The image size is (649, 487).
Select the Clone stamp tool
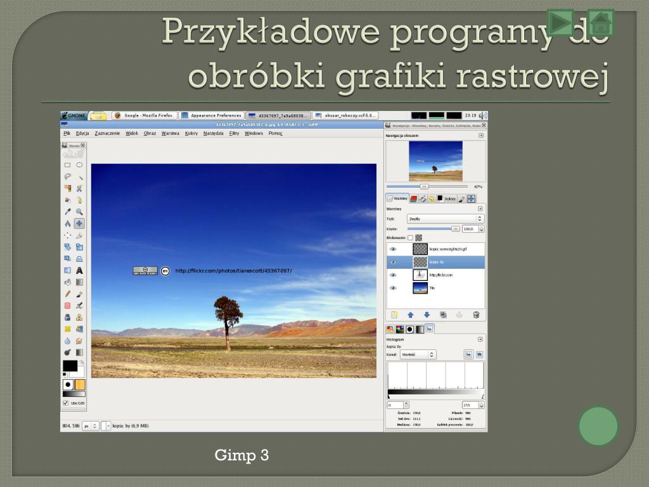79,317
